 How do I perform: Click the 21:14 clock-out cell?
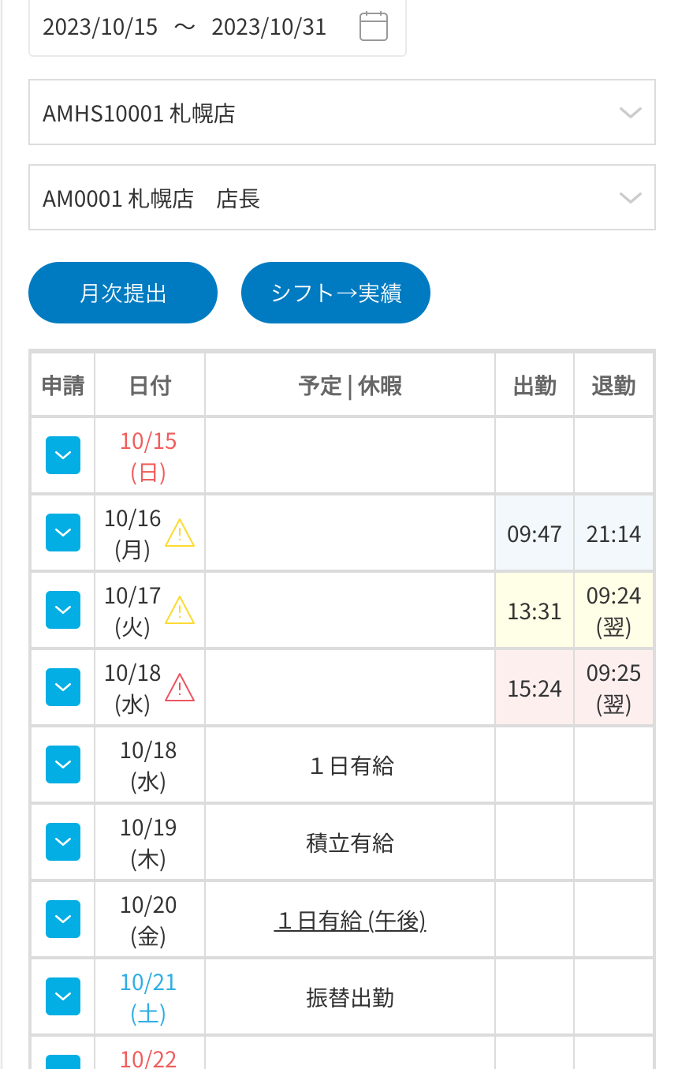[613, 534]
